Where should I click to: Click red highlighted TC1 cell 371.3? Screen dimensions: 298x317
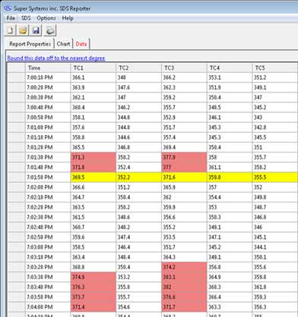coord(94,157)
